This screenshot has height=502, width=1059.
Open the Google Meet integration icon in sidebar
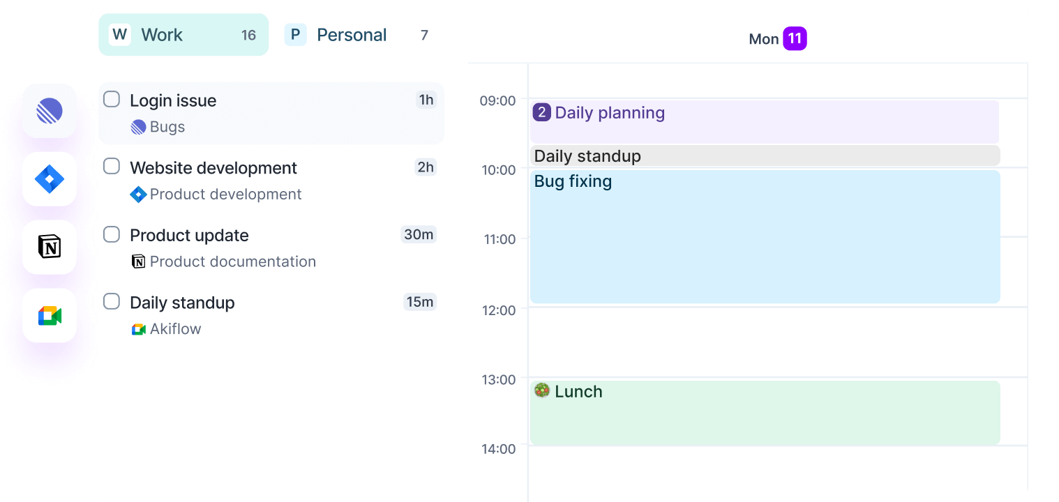coord(50,315)
